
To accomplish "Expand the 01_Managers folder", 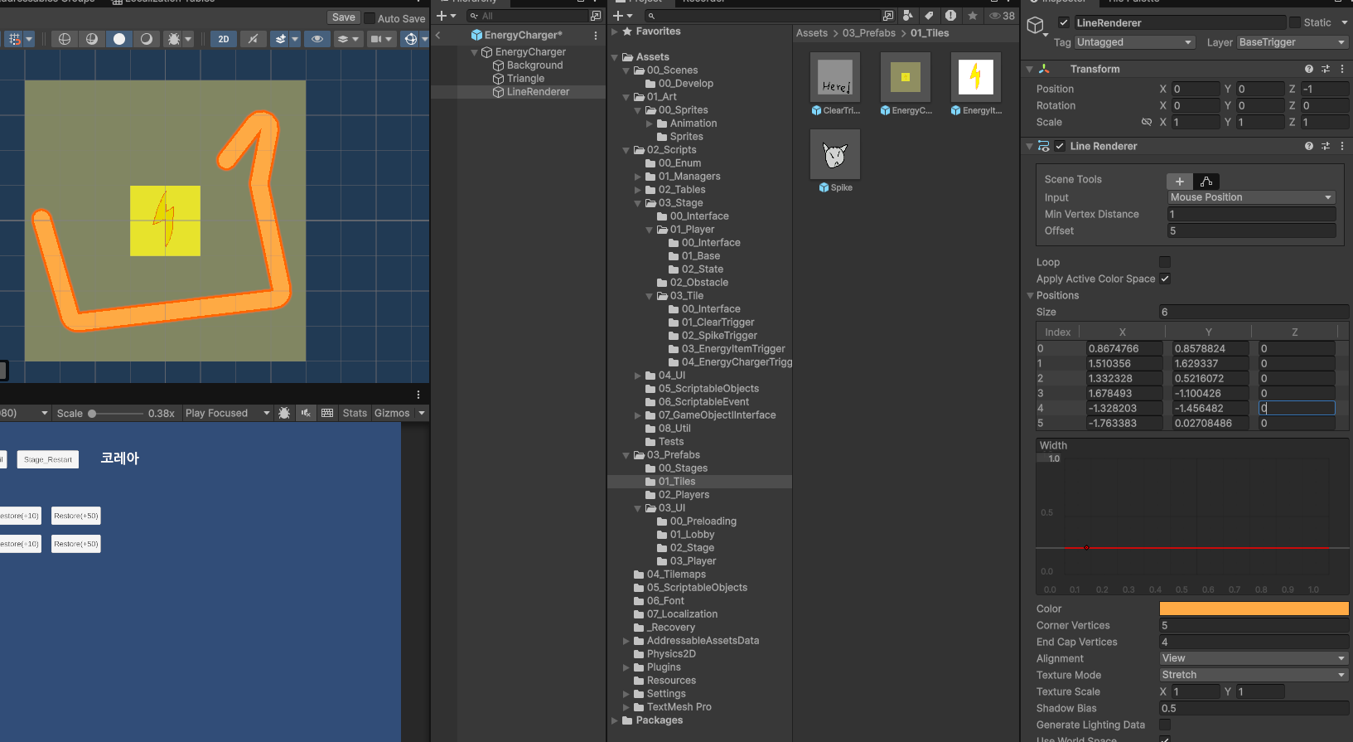I will (x=638, y=177).
